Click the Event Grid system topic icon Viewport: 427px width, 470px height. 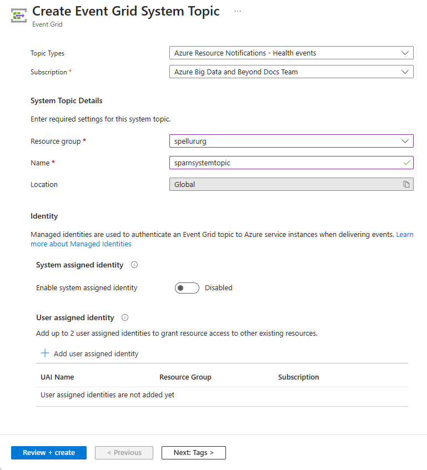(19, 15)
